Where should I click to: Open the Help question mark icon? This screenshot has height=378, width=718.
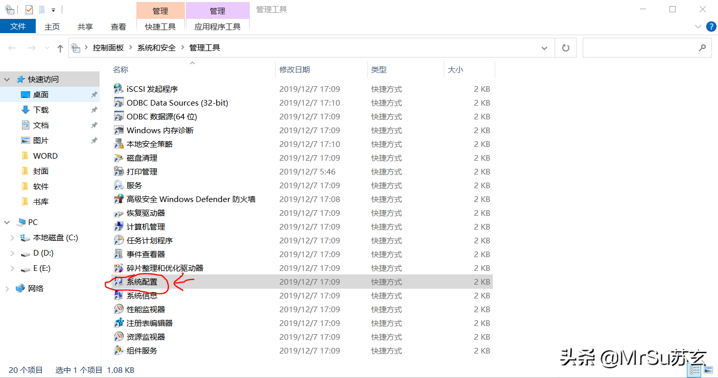pos(711,27)
